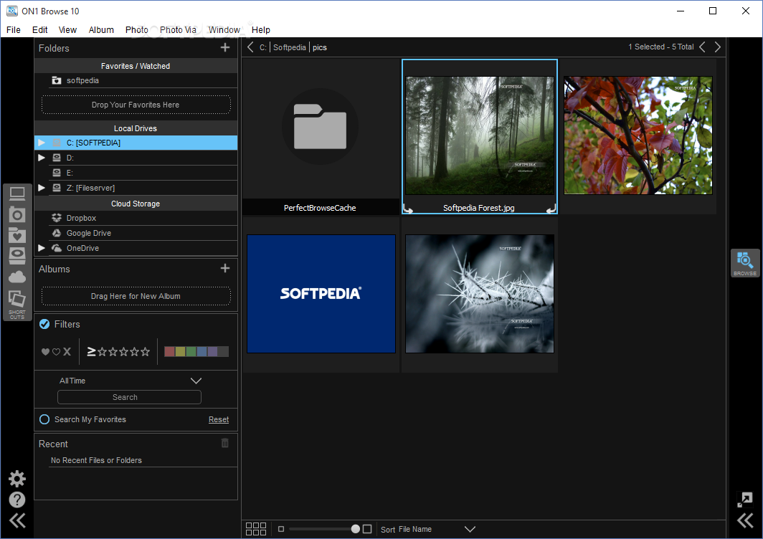
Task: Set filter to five stars
Action: (145, 352)
